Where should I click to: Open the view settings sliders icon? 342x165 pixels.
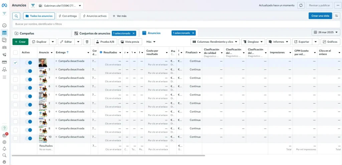337,16
